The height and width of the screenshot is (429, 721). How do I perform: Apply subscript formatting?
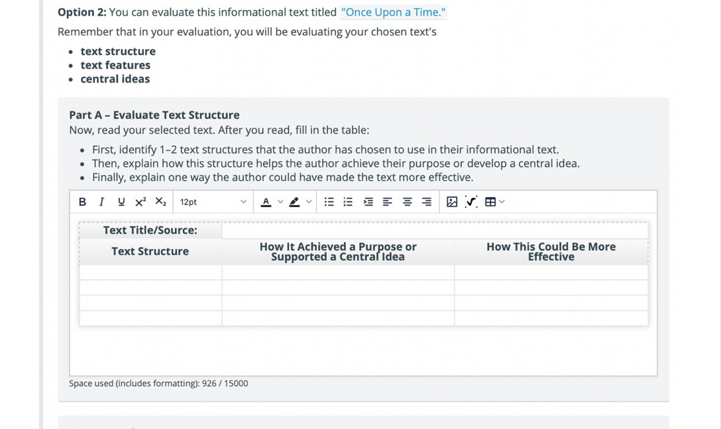tap(160, 202)
